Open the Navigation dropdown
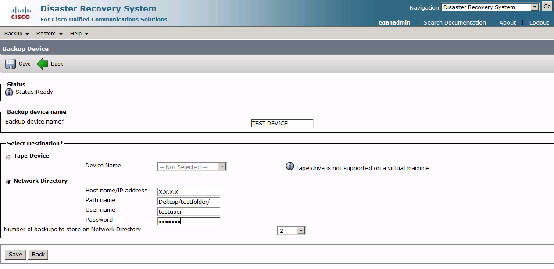 pos(490,7)
